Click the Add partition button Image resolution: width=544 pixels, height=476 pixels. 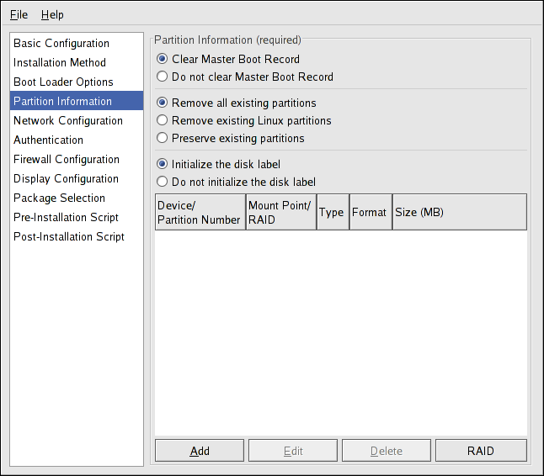pyautogui.click(x=200, y=451)
